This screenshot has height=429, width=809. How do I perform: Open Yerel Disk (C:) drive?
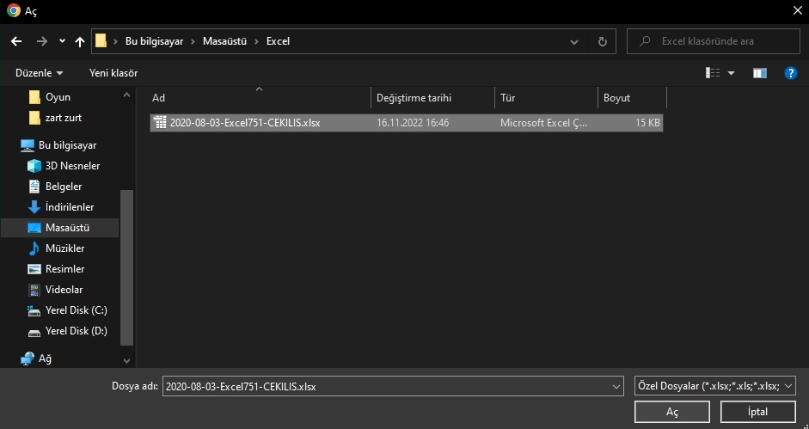pyautogui.click(x=76, y=310)
